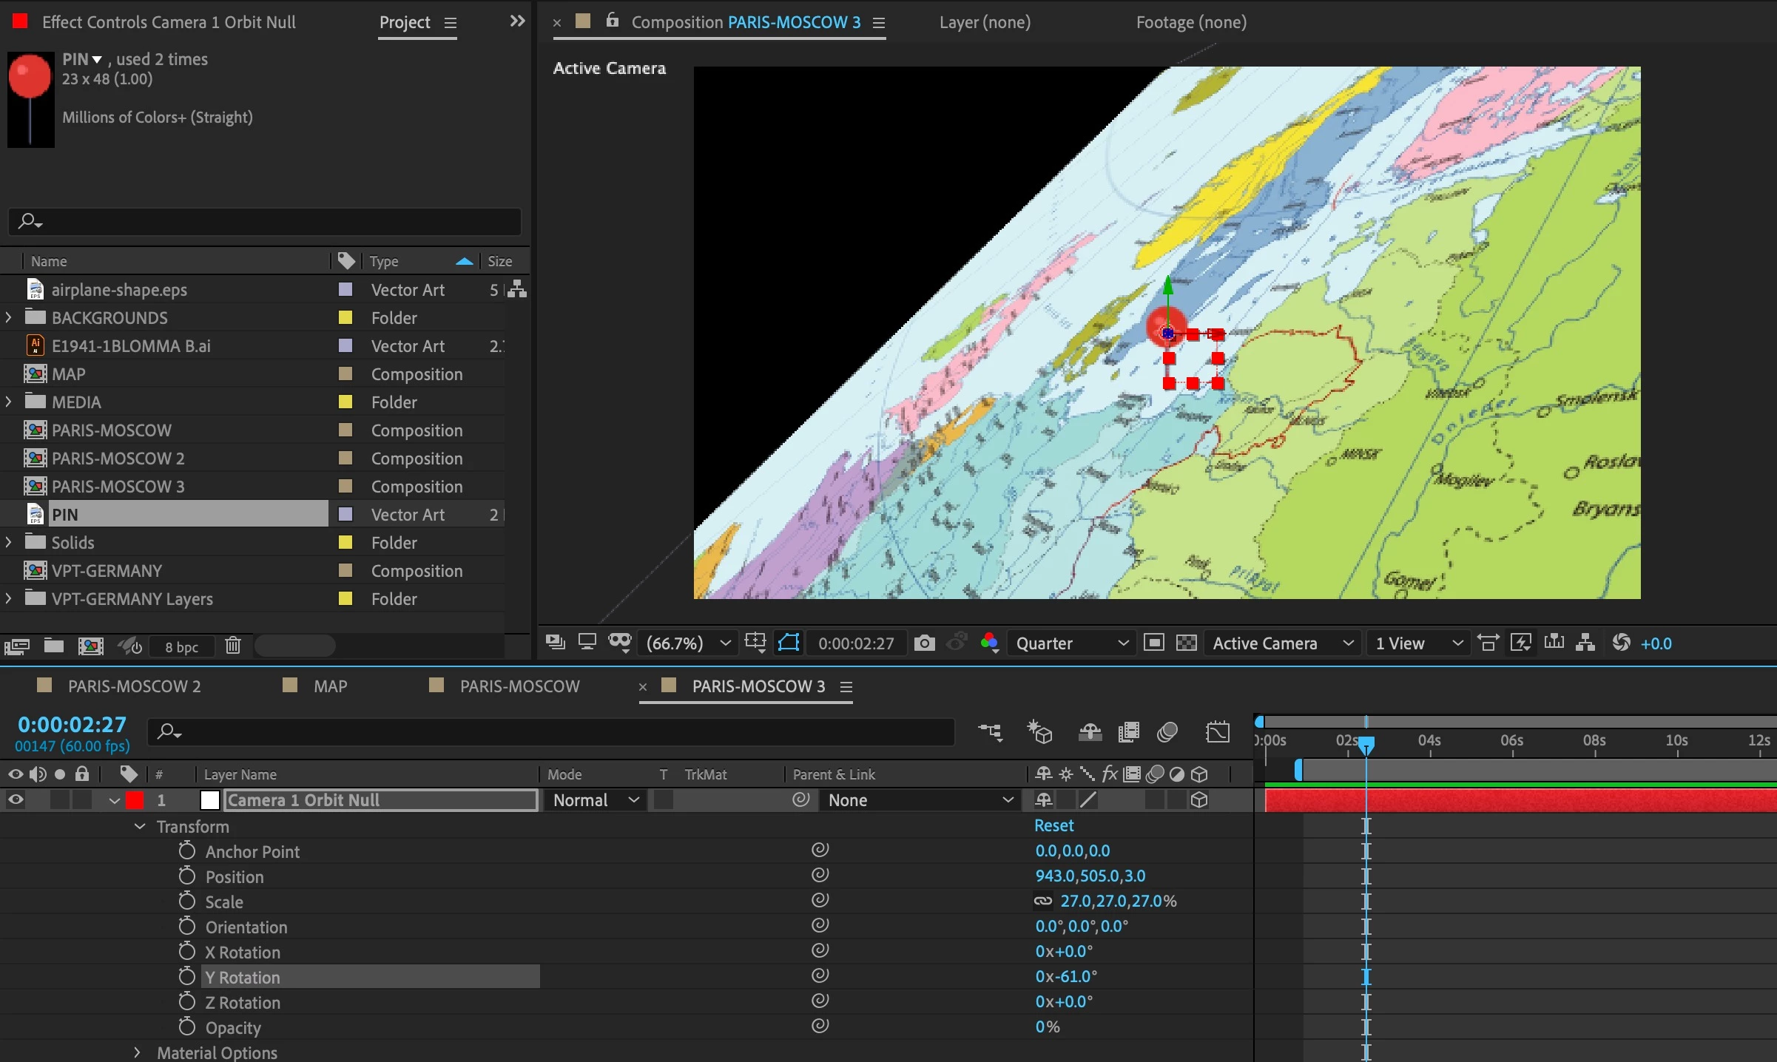Switch to the PARIS-MOSCOW 2 timeline tab
The image size is (1777, 1062).
pyautogui.click(x=134, y=686)
